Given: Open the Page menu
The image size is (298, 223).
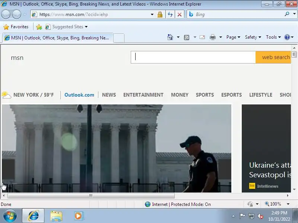Looking at the screenshot, I should 233,37.
